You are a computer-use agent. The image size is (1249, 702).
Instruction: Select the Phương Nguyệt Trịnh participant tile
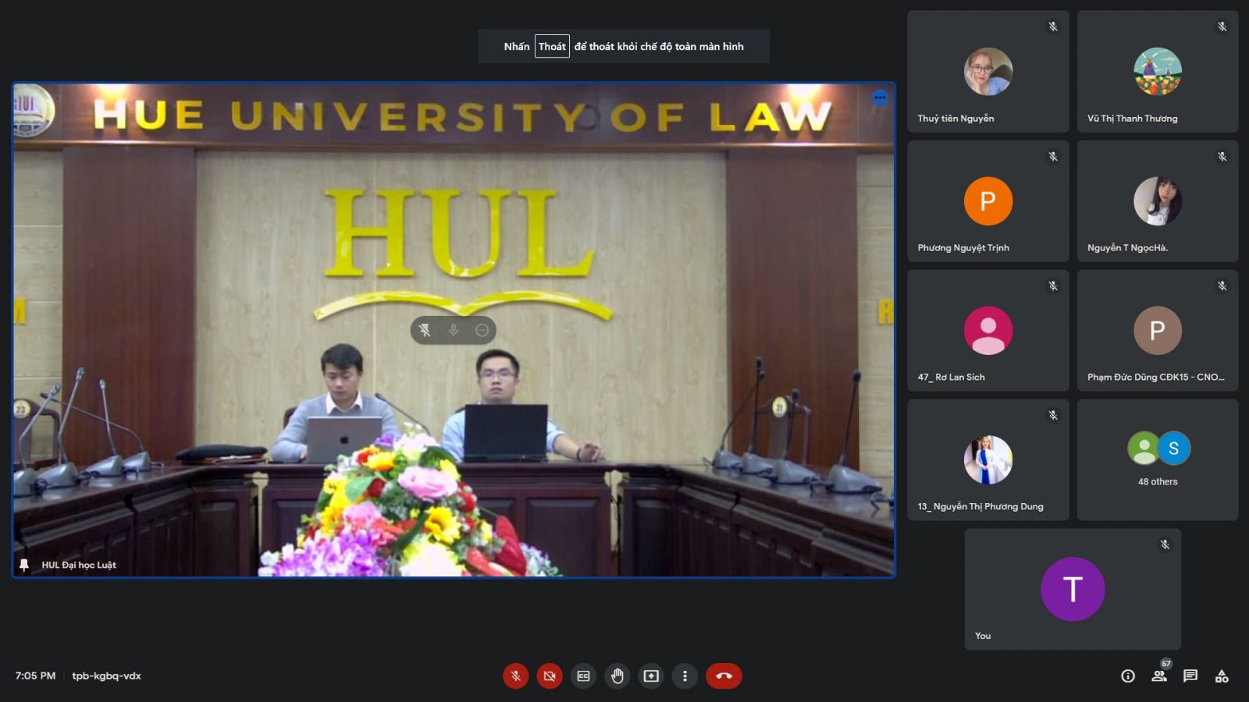click(x=987, y=201)
